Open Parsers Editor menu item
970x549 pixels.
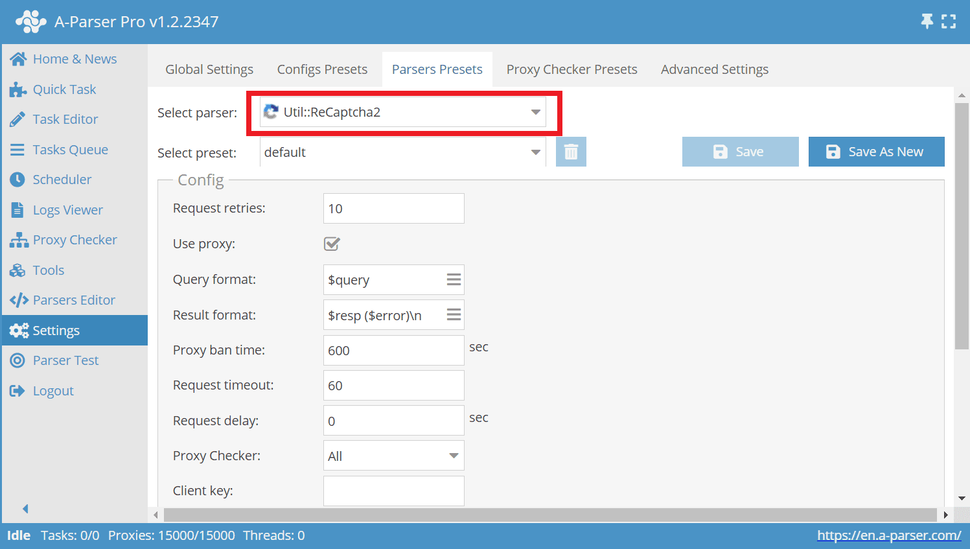point(75,300)
